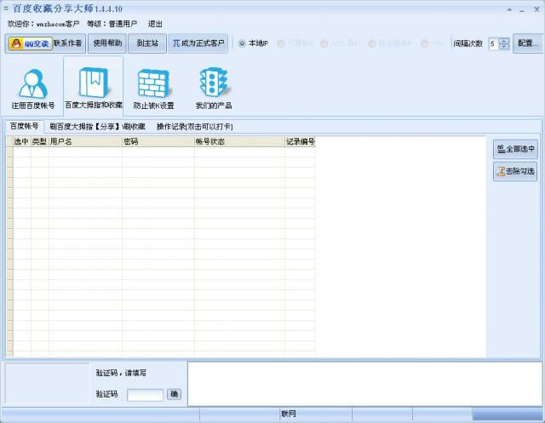
Task: Click 全部选中 to select all accounts
Action: [x=515, y=149]
